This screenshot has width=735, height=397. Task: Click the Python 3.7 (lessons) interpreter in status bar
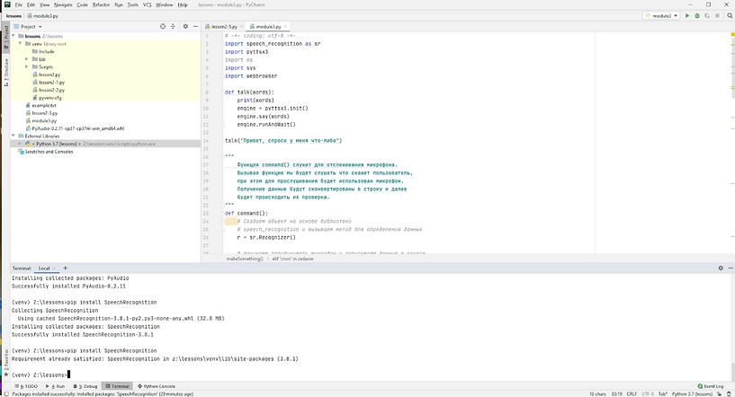click(692, 394)
